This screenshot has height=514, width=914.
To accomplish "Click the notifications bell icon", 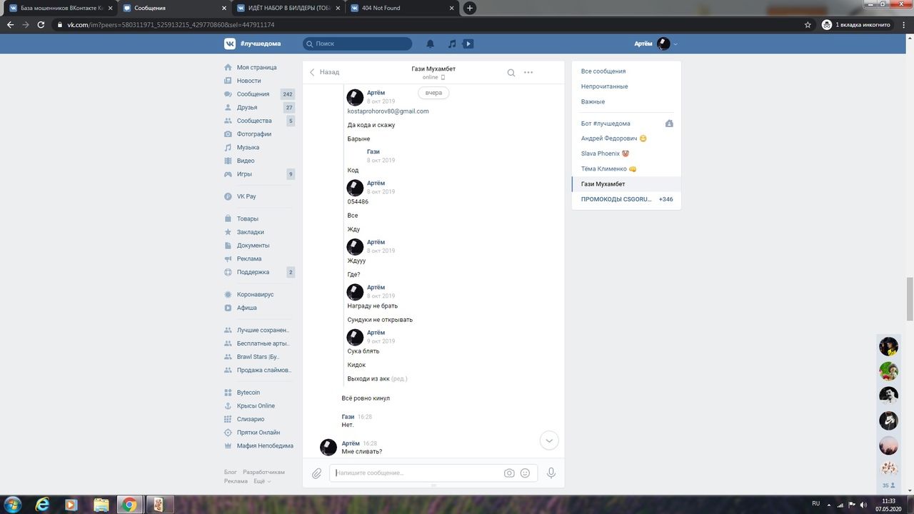I will [x=431, y=44].
